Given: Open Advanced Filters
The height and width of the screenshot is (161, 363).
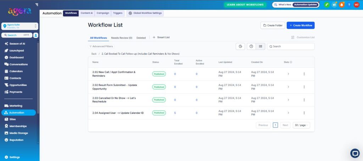Looking at the screenshot, I should pos(101,46).
